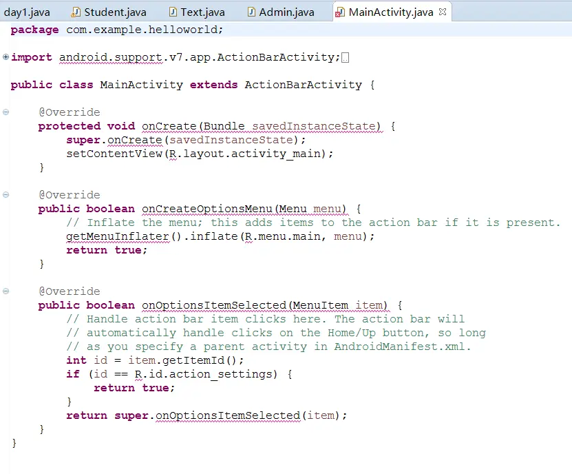Switch to the Admin.java tab
The width and height of the screenshot is (572, 474).
(x=282, y=12)
